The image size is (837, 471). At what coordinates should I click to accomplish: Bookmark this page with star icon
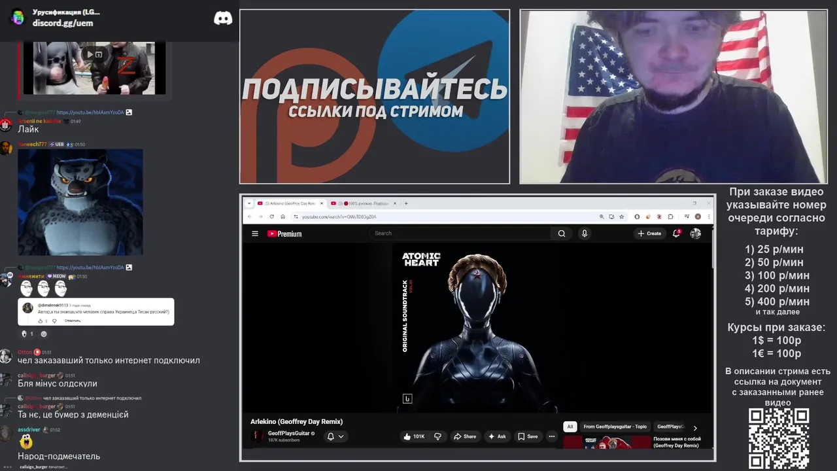(621, 217)
